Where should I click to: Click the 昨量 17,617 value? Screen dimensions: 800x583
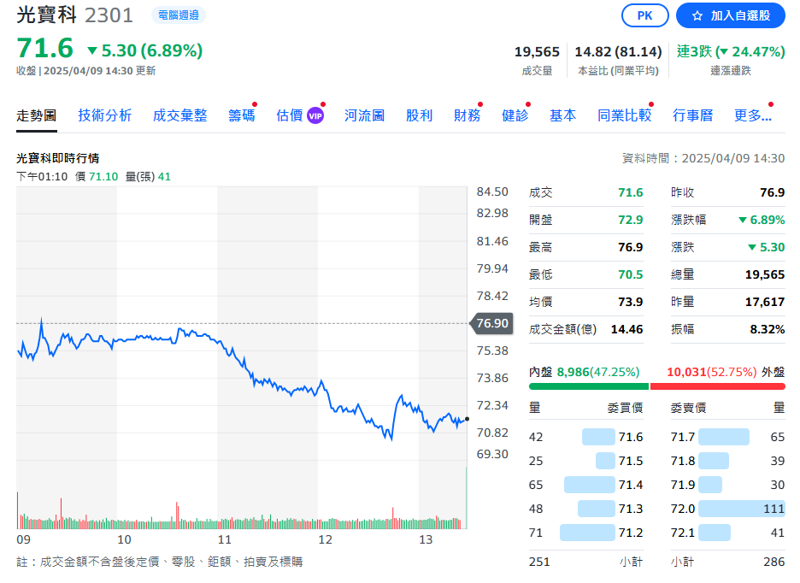[x=765, y=303]
